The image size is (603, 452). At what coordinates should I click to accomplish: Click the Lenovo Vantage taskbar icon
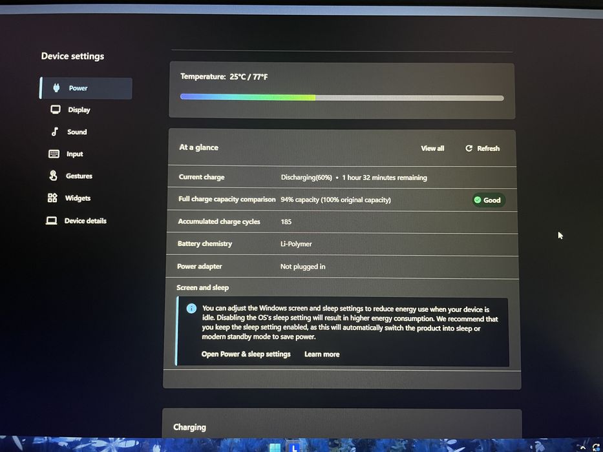point(294,447)
